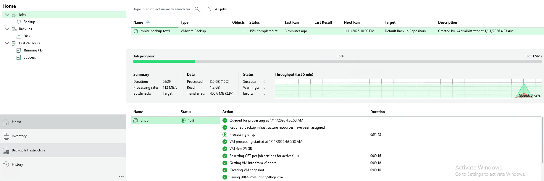
Task: Select the Jobs tree node label
Action: [x=22, y=15]
